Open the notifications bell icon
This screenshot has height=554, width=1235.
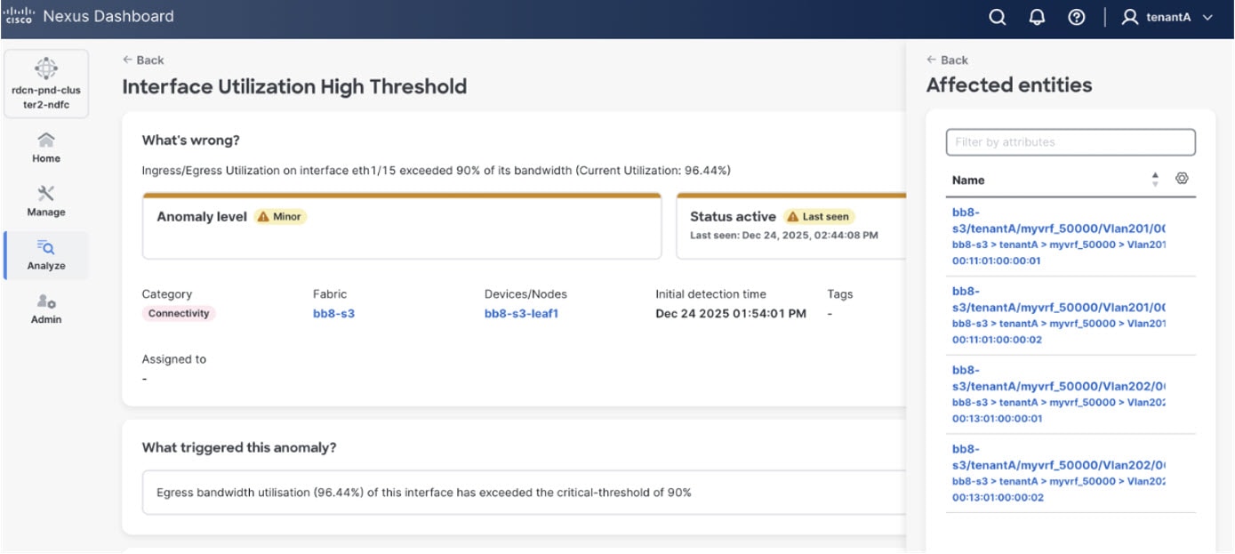1037,17
